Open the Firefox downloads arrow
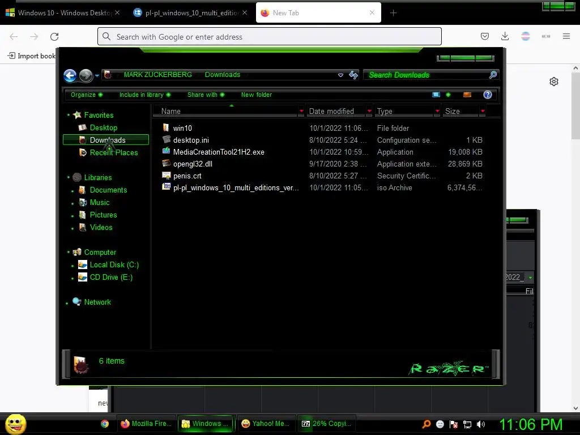Screen dimensions: 580x435 pos(505,36)
